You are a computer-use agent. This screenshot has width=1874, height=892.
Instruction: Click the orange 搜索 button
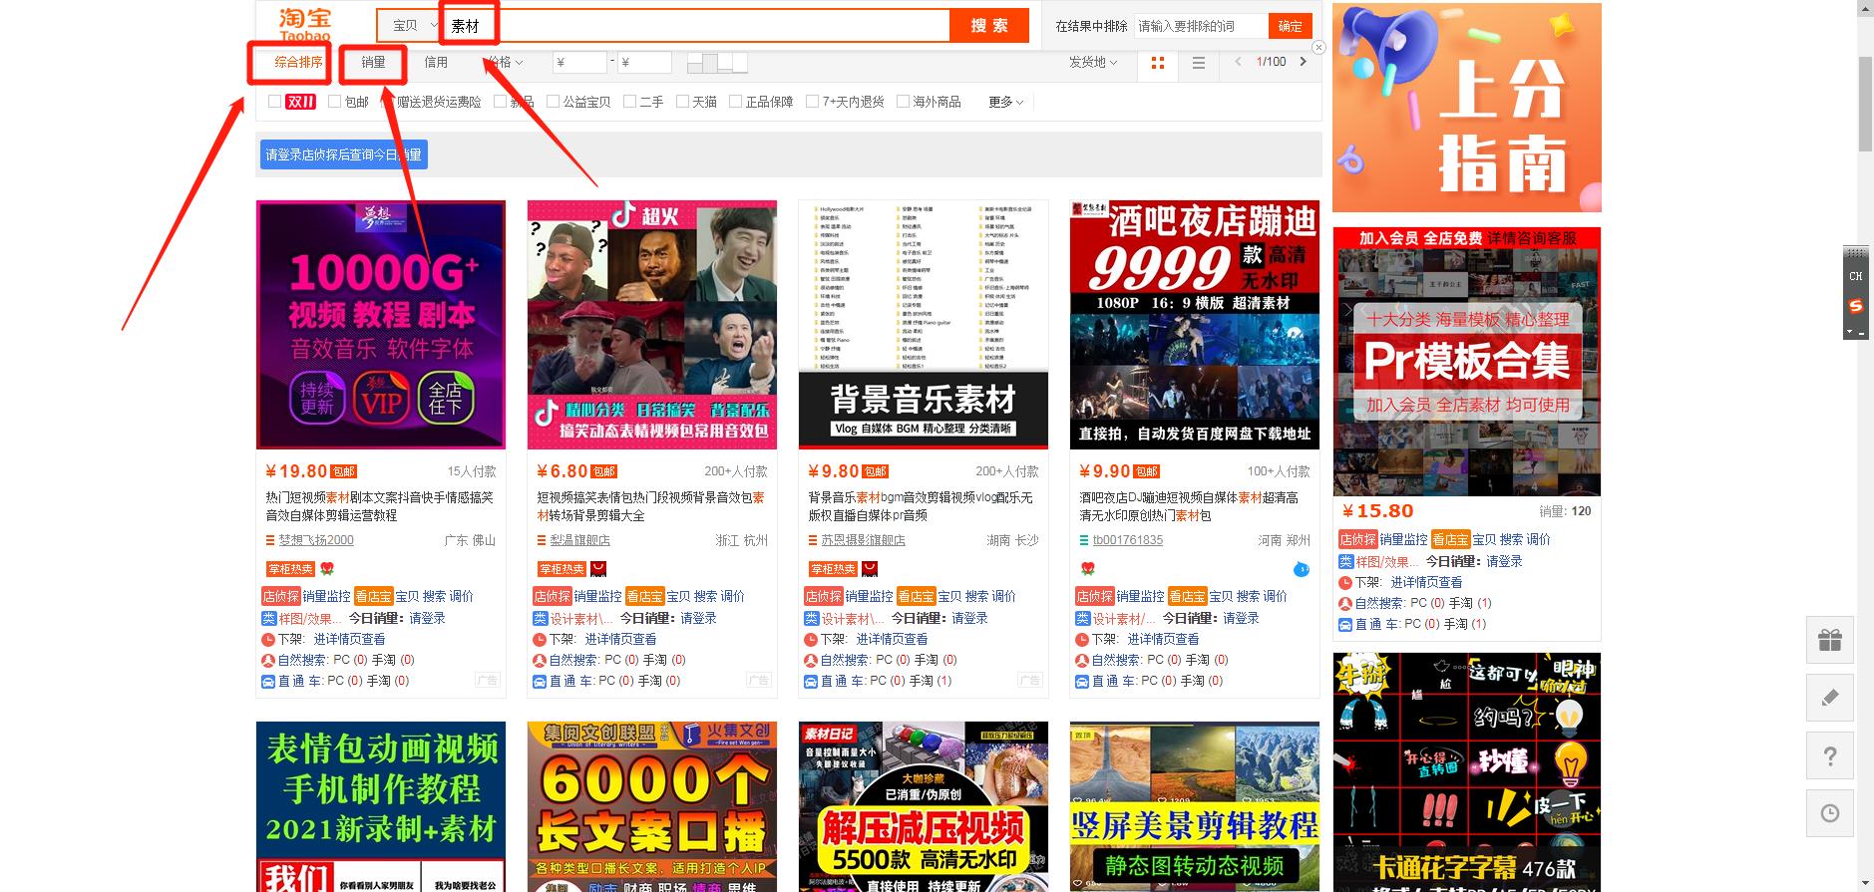[988, 26]
